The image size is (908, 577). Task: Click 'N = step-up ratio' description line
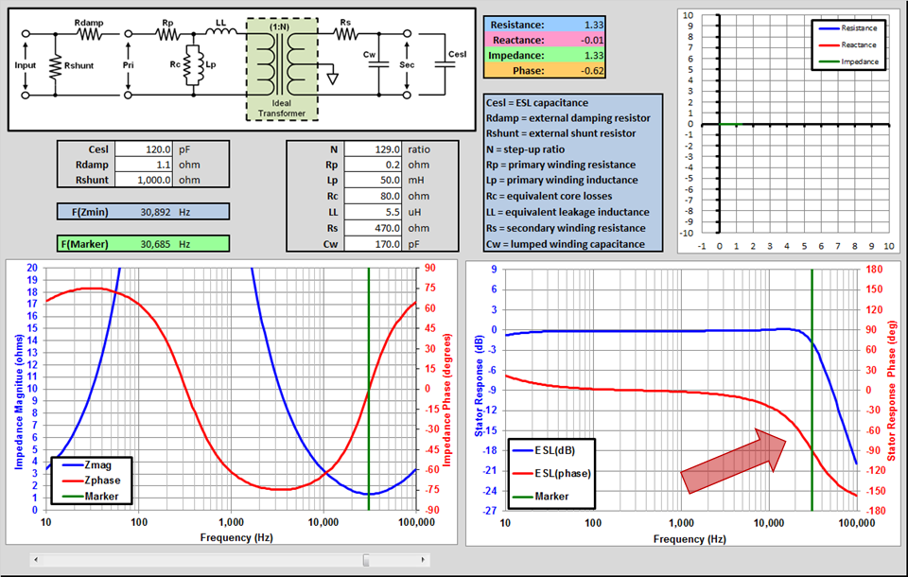pos(525,149)
